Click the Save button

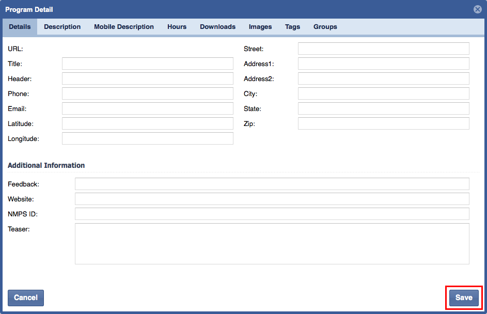coord(463,298)
